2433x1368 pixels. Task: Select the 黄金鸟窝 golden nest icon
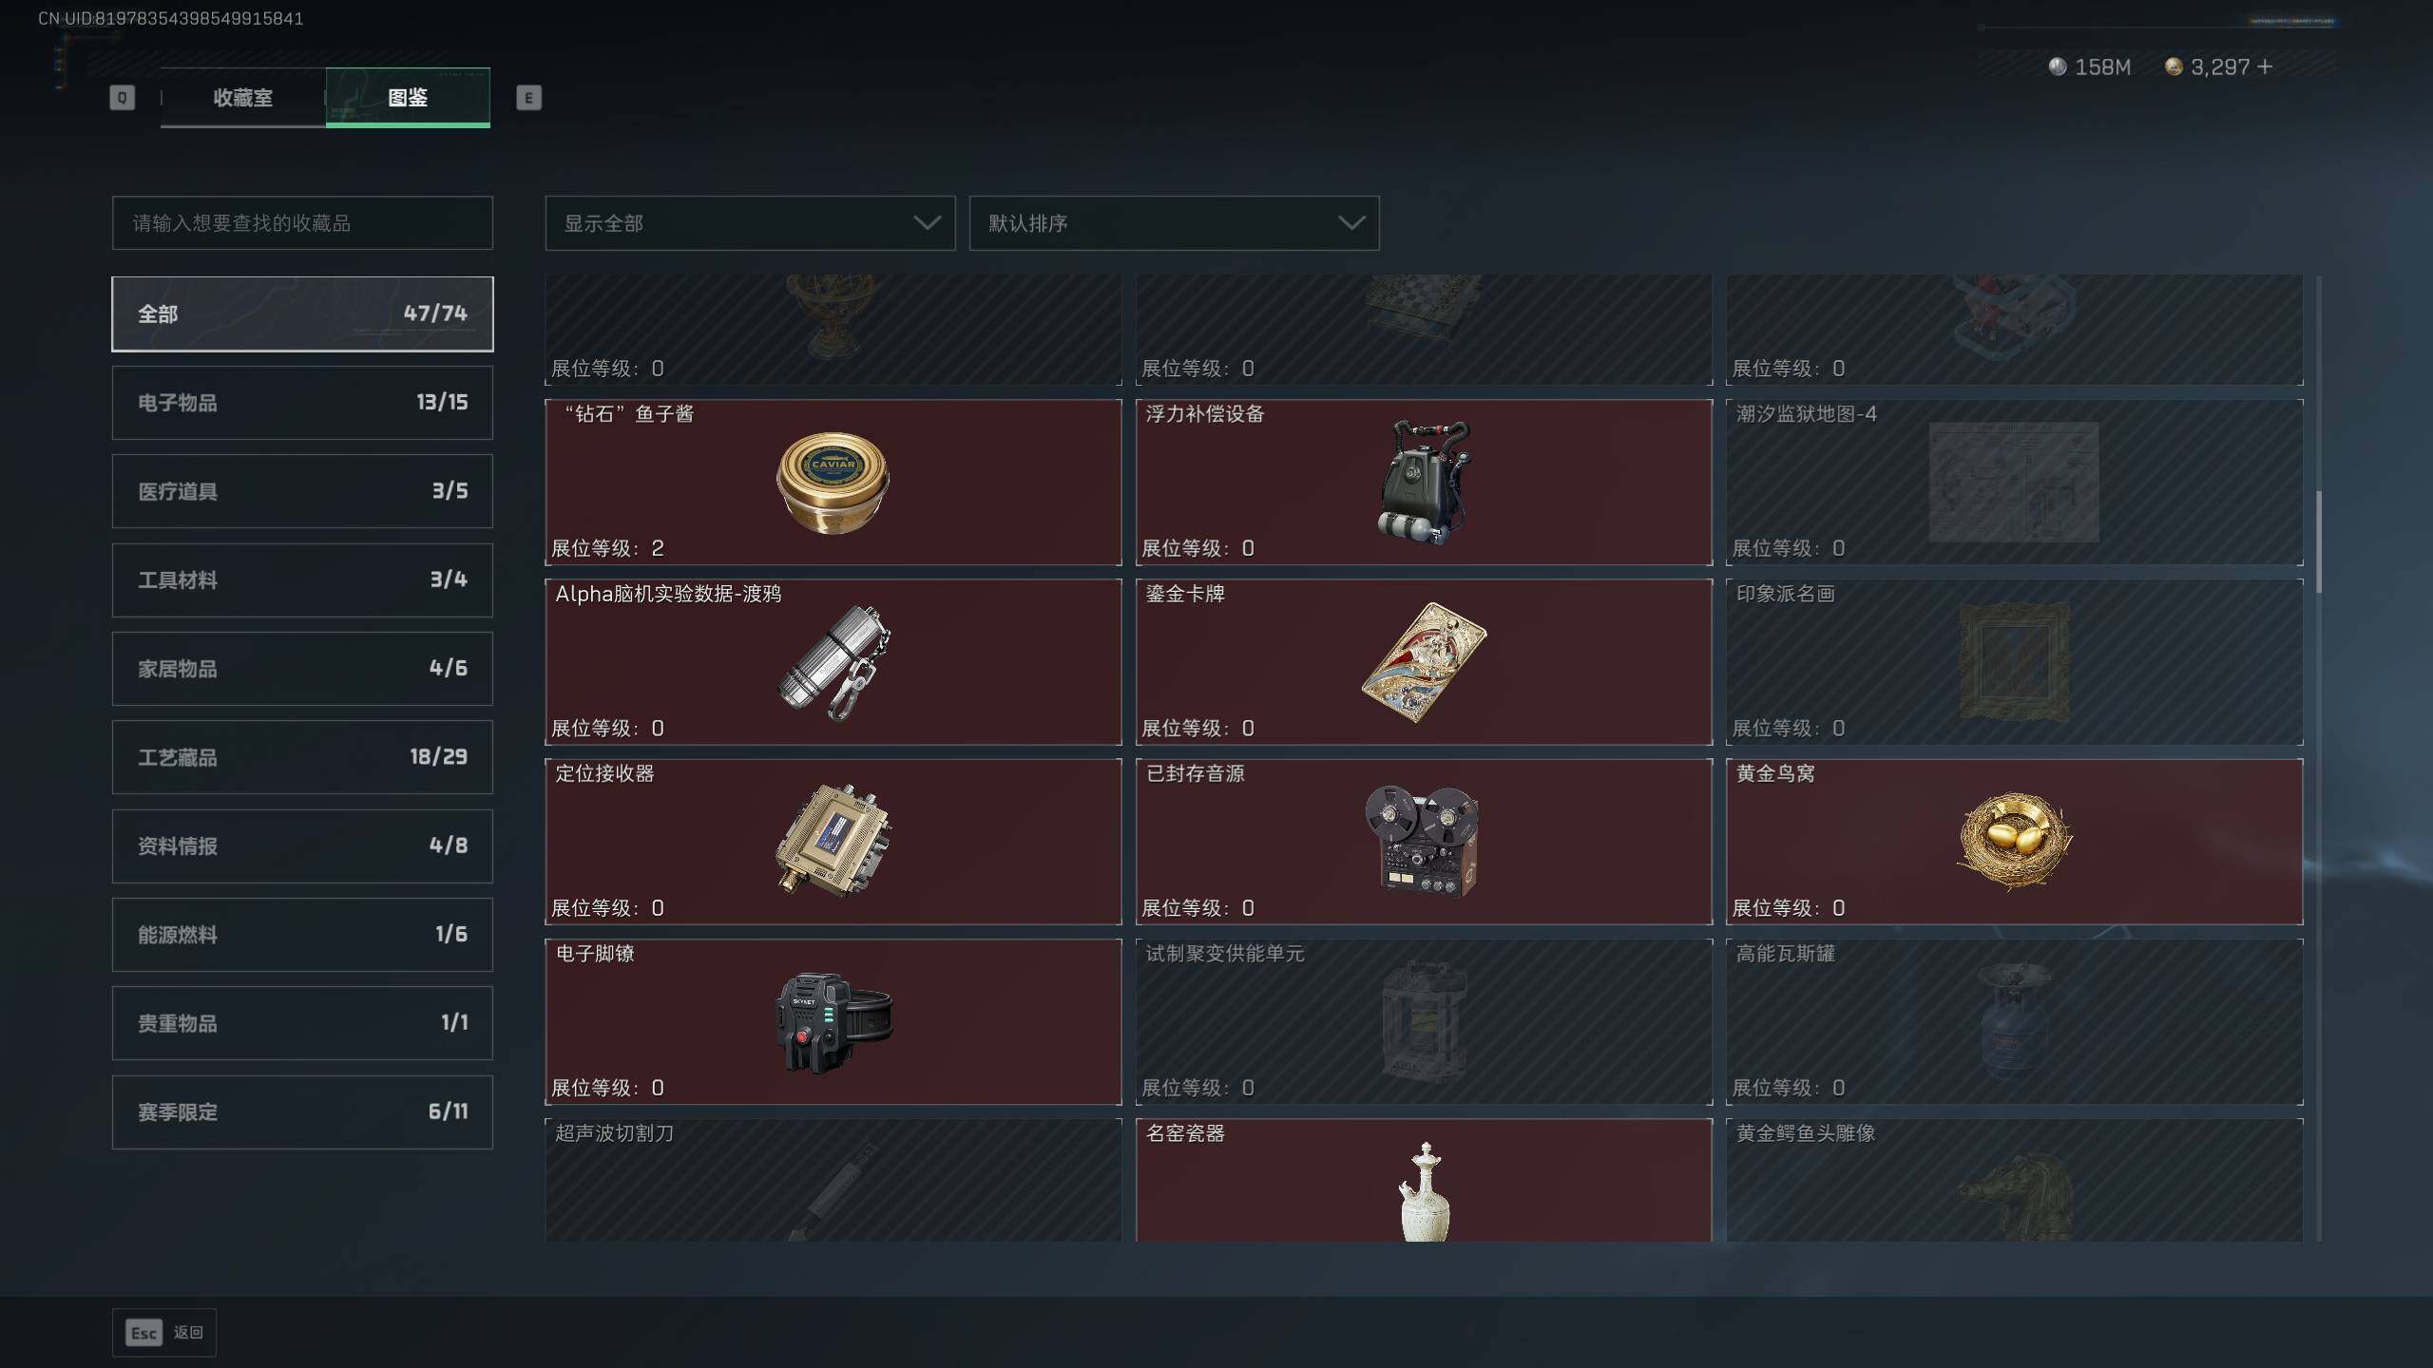coord(2014,841)
